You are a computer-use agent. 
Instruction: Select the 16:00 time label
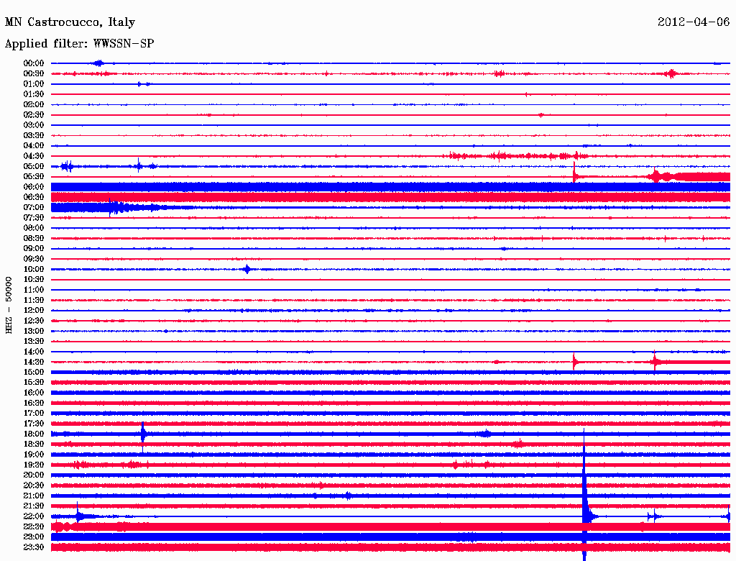(34, 393)
